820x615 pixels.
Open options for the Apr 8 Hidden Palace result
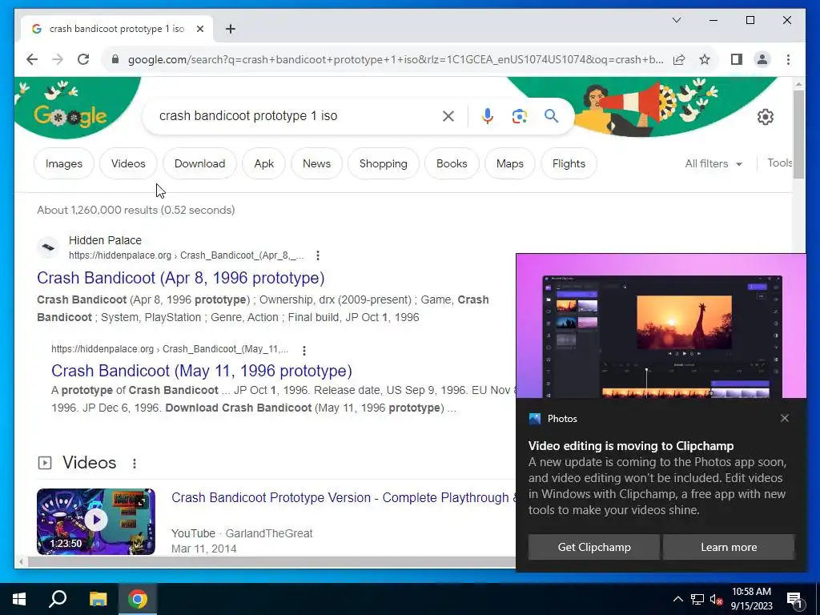(317, 255)
